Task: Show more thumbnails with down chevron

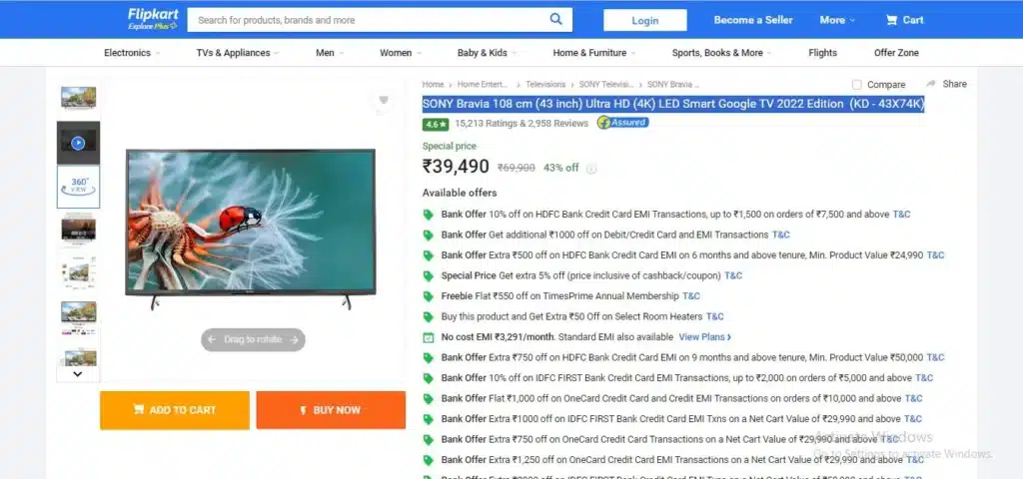Action: (x=78, y=374)
